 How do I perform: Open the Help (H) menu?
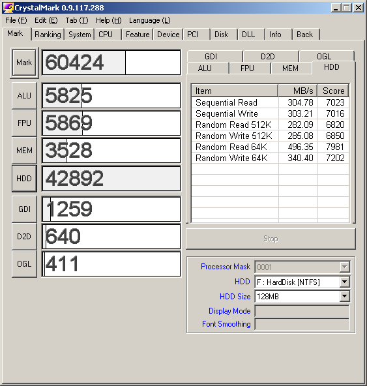tap(109, 20)
